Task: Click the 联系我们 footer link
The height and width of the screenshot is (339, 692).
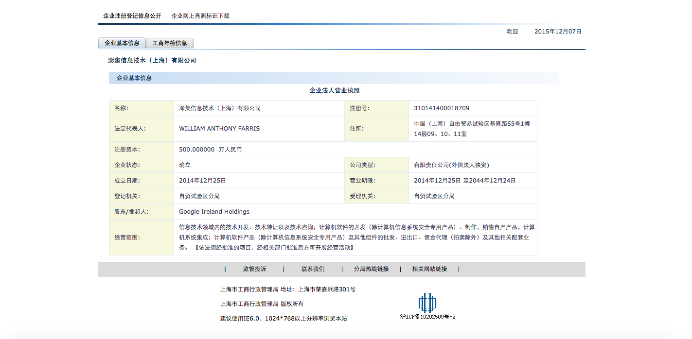Action: (x=313, y=269)
